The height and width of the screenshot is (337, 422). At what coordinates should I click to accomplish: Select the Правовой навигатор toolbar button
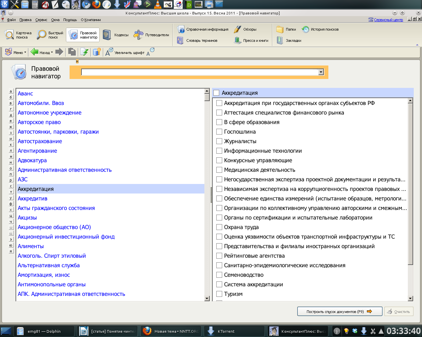coord(83,35)
